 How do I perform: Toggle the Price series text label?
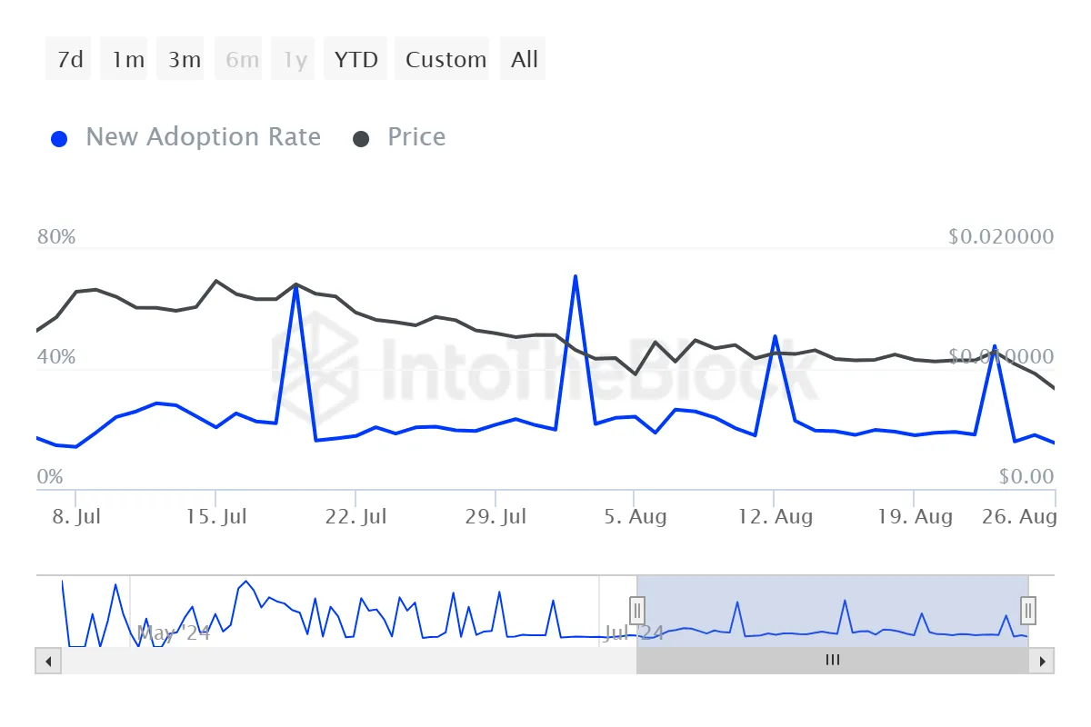[x=416, y=137]
